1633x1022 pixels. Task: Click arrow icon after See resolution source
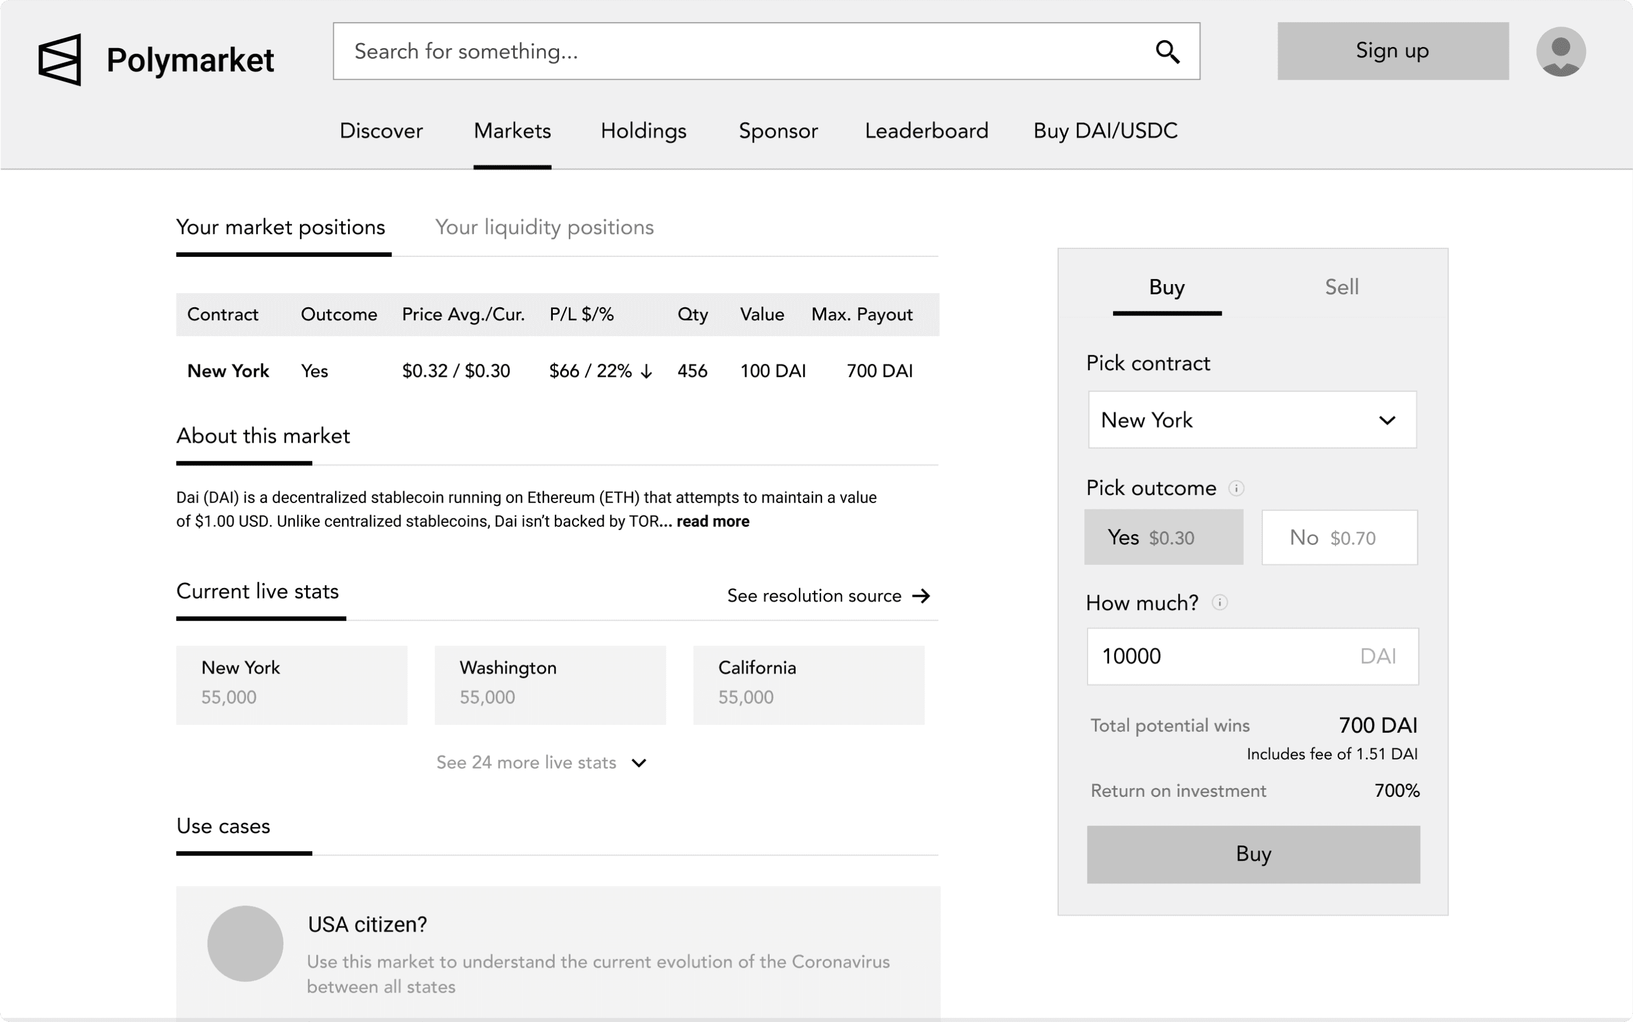point(921,596)
